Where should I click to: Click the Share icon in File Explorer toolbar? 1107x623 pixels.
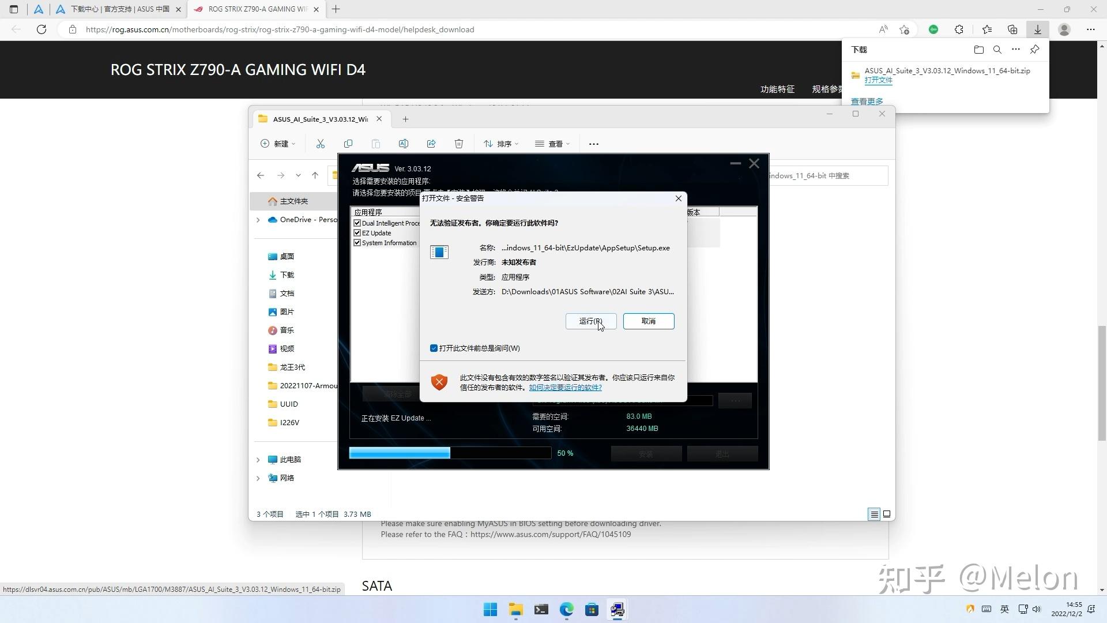coord(431,144)
